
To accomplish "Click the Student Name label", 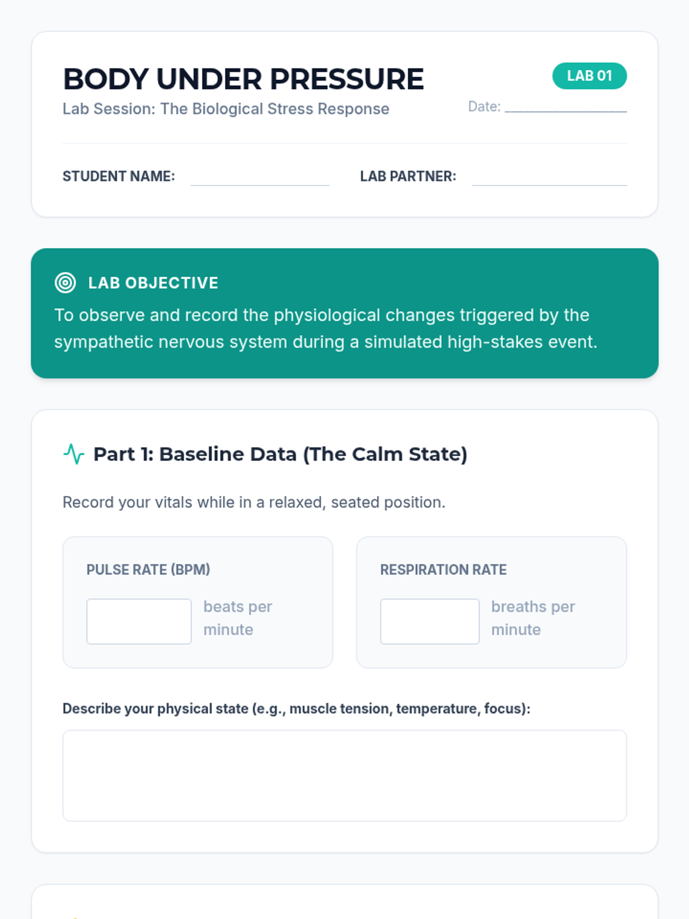I will click(119, 176).
